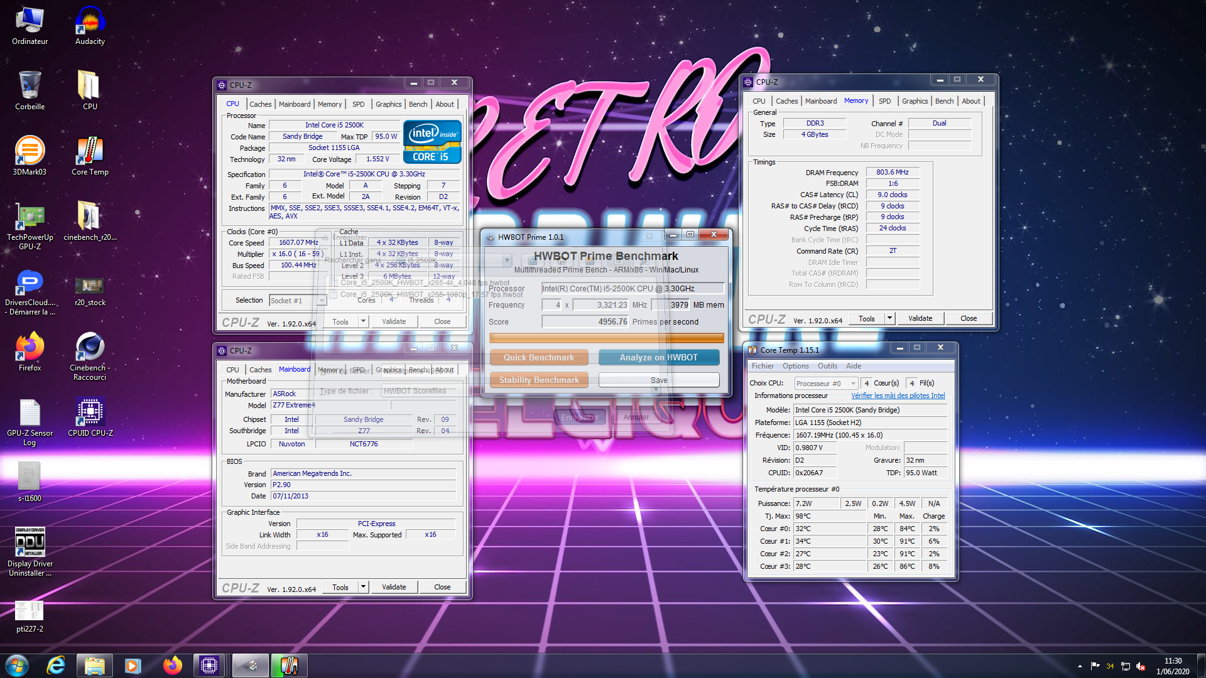Switch to SPD tab in CPU-Z Memory window
The height and width of the screenshot is (678, 1206).
[x=884, y=101]
